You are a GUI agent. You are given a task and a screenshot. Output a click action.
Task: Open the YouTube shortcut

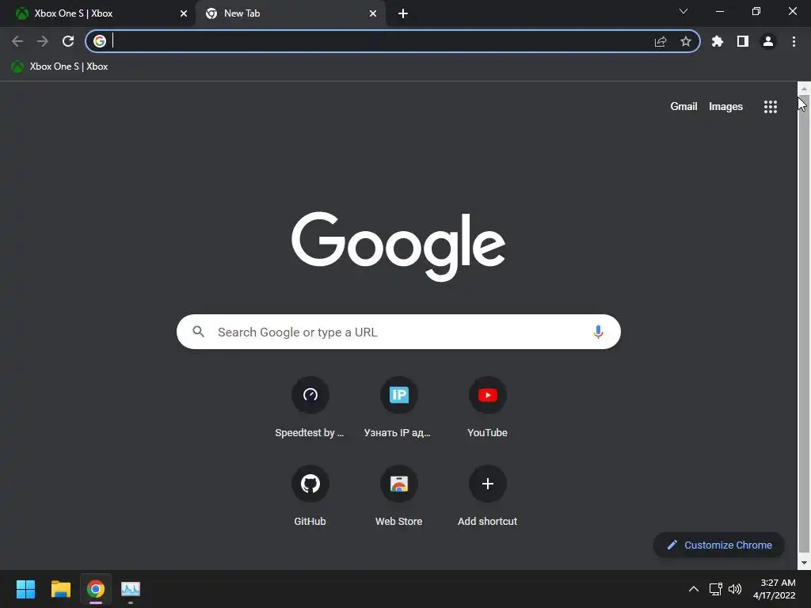pos(487,408)
